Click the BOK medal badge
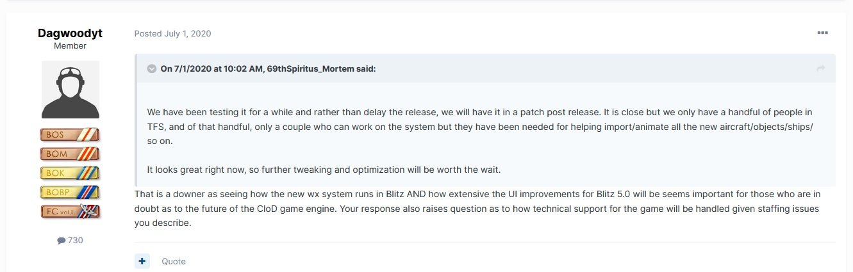 [x=70, y=173]
